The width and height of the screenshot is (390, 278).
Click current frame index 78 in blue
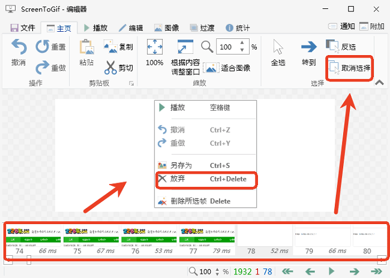(x=268, y=271)
